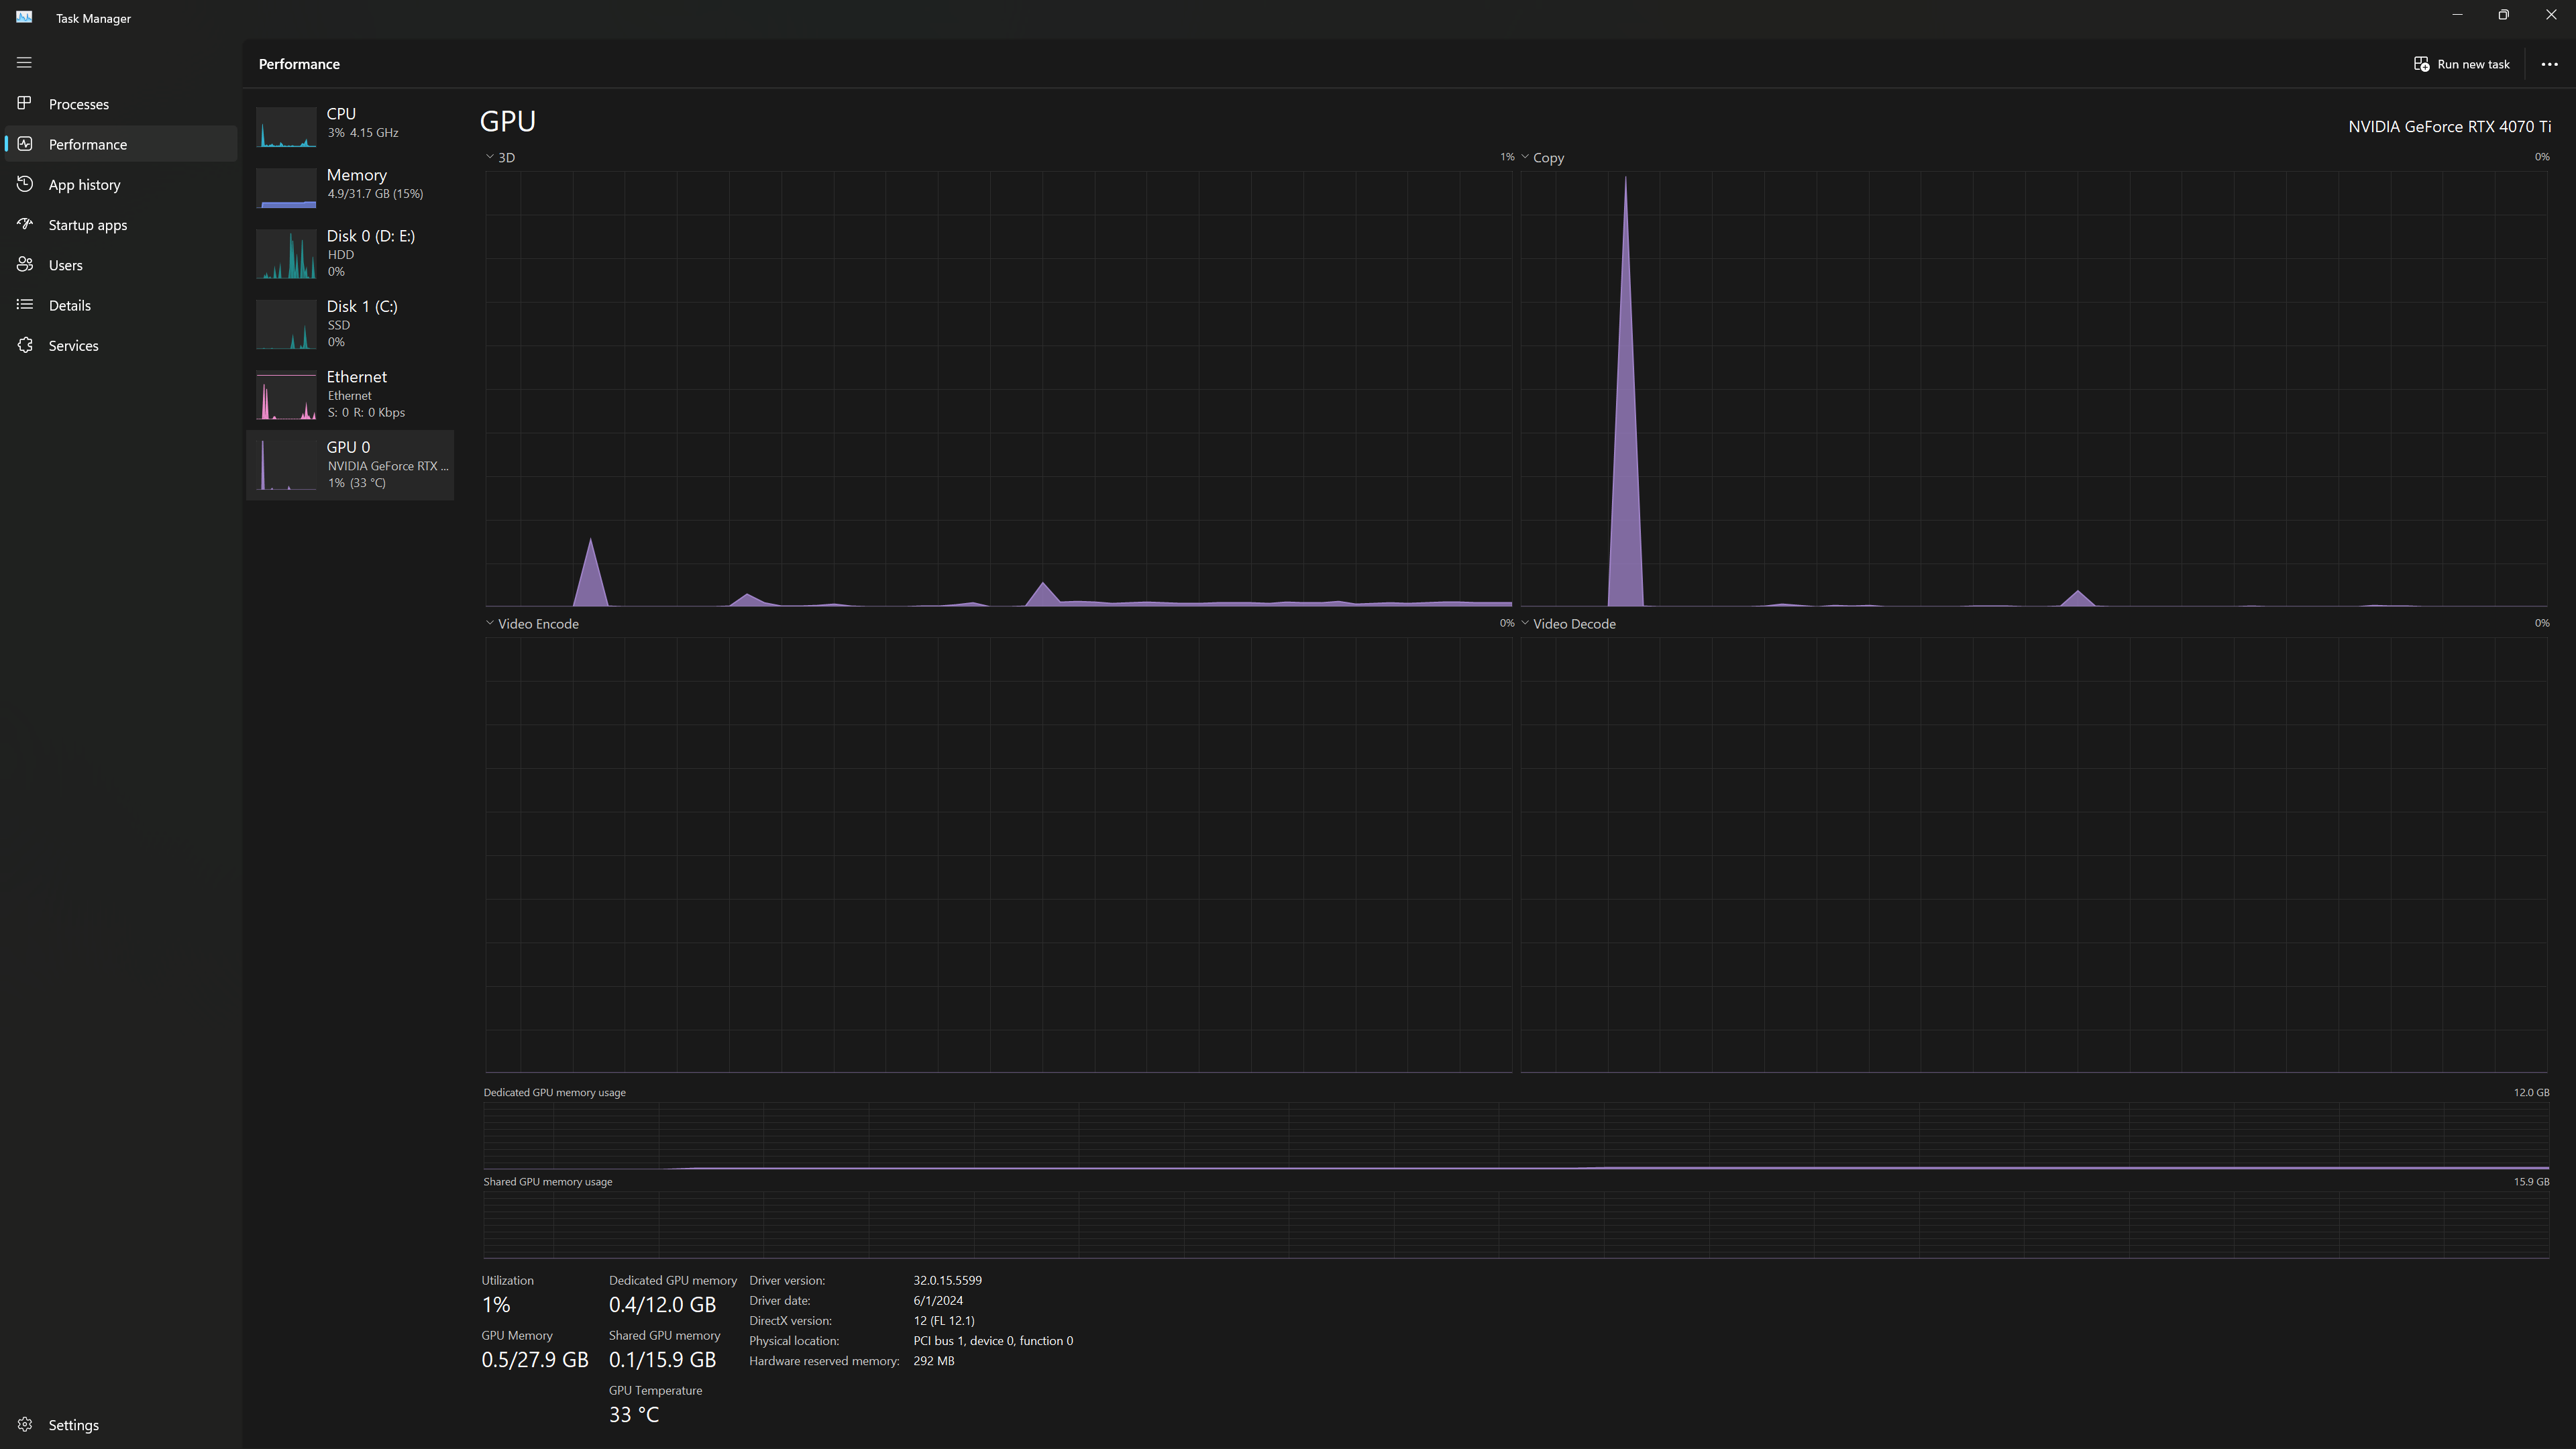Open the Startup apps gauge icon

[x=25, y=224]
